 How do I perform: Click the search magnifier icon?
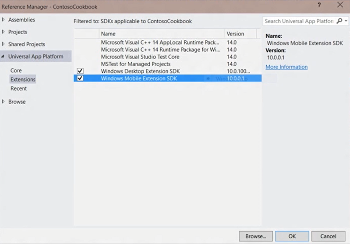339,21
